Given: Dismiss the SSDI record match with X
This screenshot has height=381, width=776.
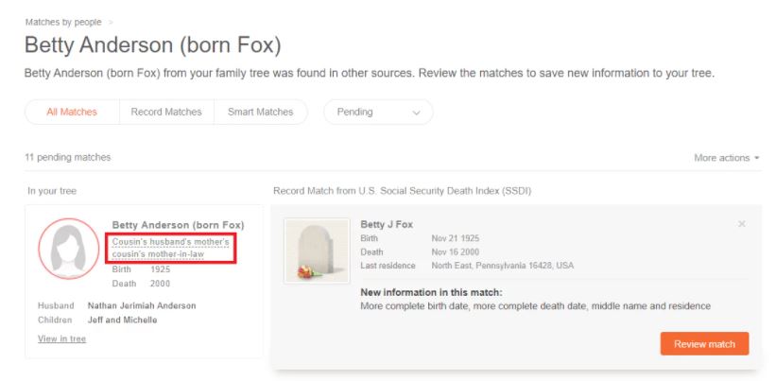Looking at the screenshot, I should pos(741,224).
